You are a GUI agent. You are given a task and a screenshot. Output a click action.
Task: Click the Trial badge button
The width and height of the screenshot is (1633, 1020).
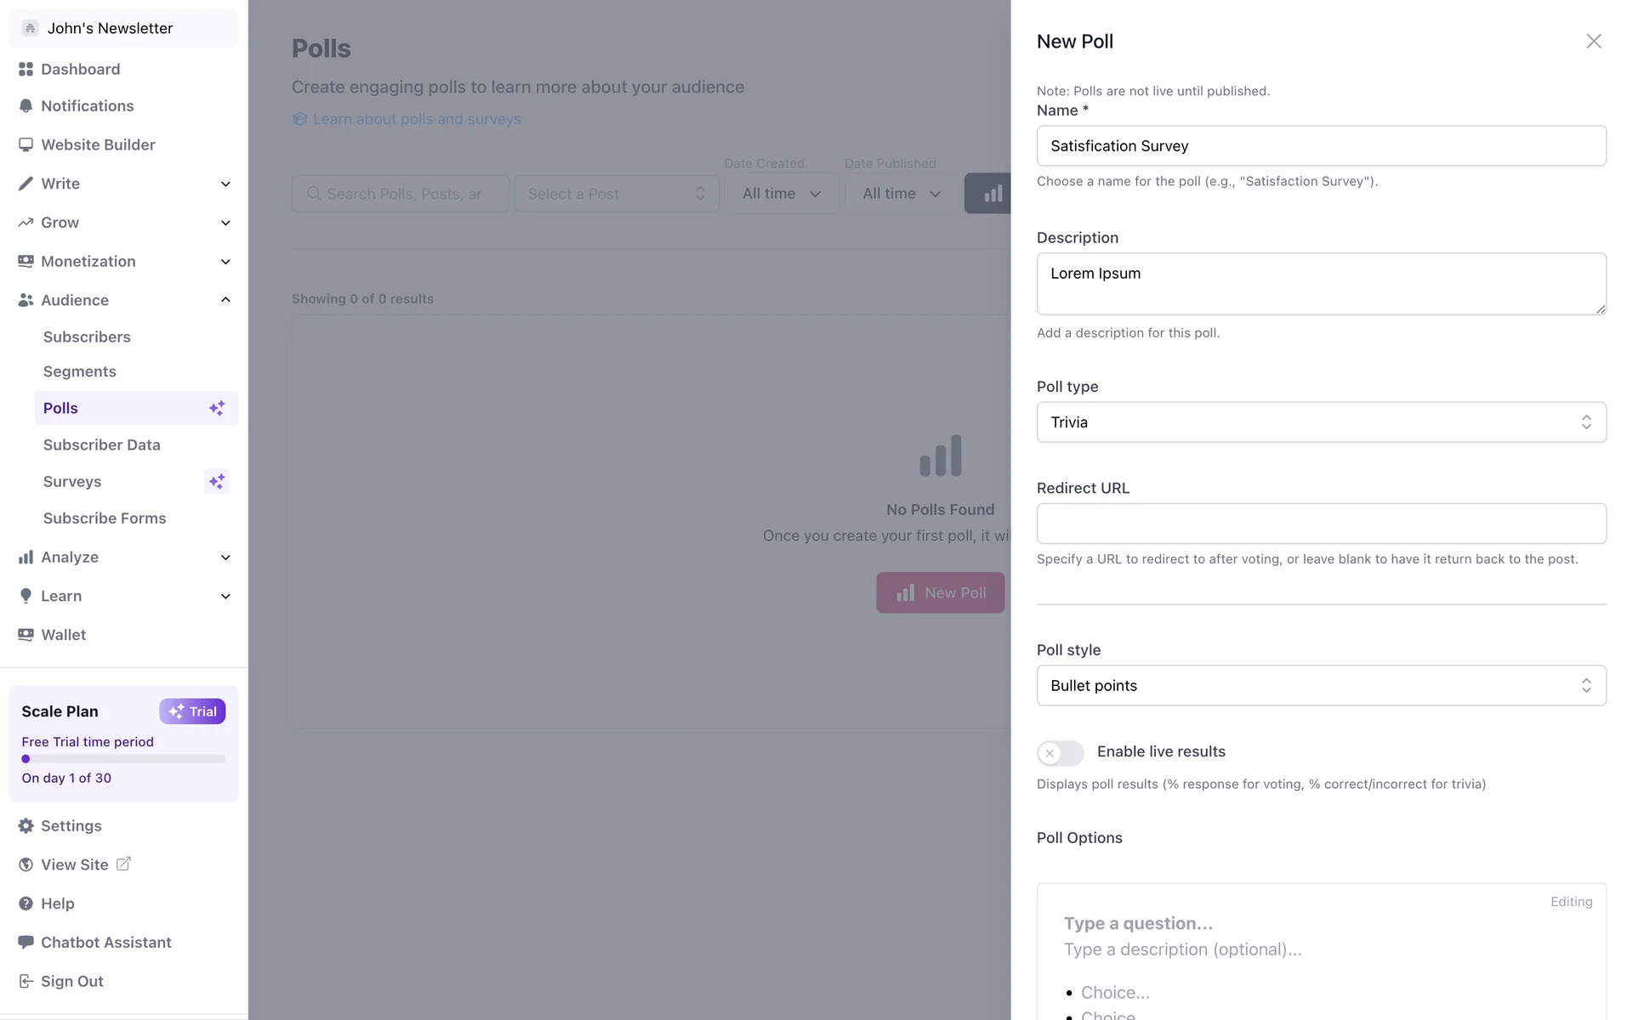pyautogui.click(x=192, y=711)
